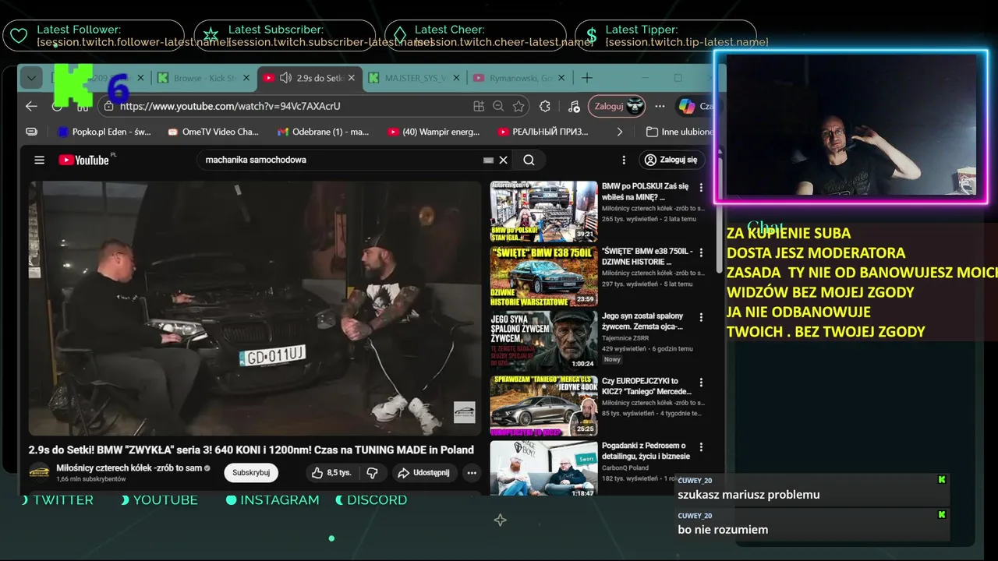Mute the audio icon on the YouTube tab

point(286,78)
